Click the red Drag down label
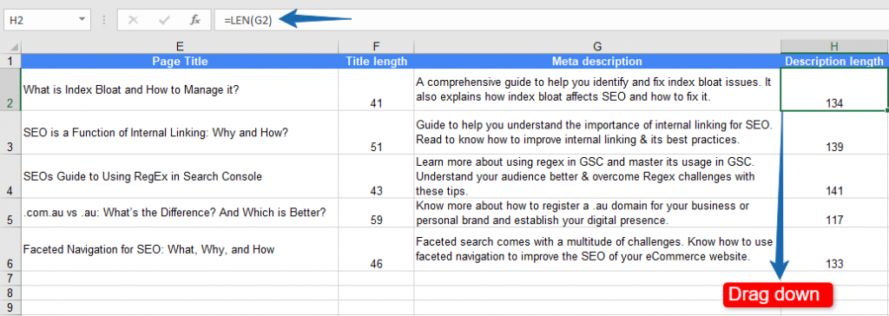The width and height of the screenshot is (889, 316). click(x=774, y=294)
